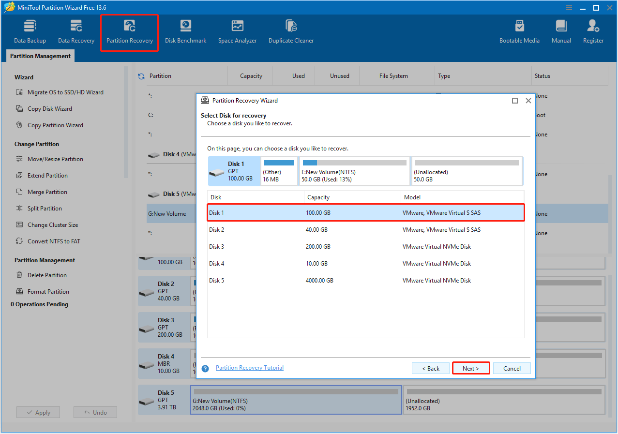Select Disk 2 in the disk list
618x434 pixels.
(x=290, y=229)
